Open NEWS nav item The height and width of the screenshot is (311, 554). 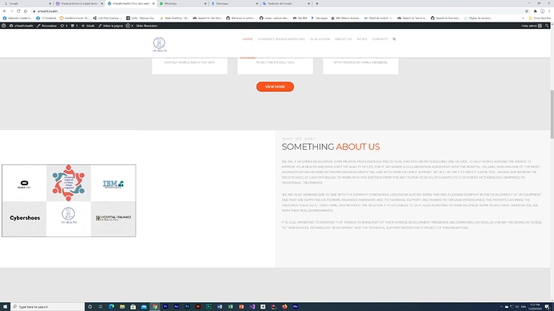[x=362, y=39]
